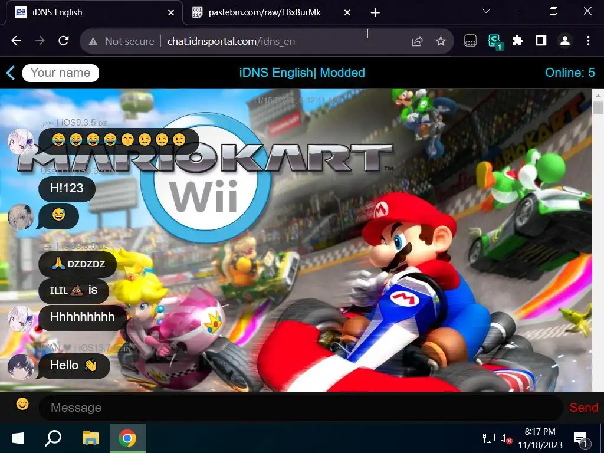Switch to iDNS English tab
This screenshot has height=453, width=604.
click(x=94, y=13)
